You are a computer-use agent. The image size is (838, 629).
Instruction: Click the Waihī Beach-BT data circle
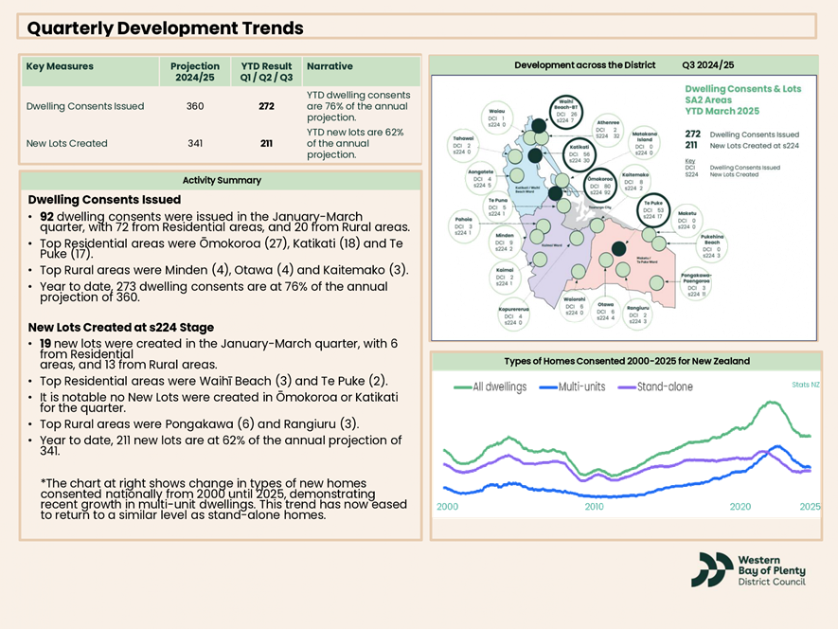(565, 113)
